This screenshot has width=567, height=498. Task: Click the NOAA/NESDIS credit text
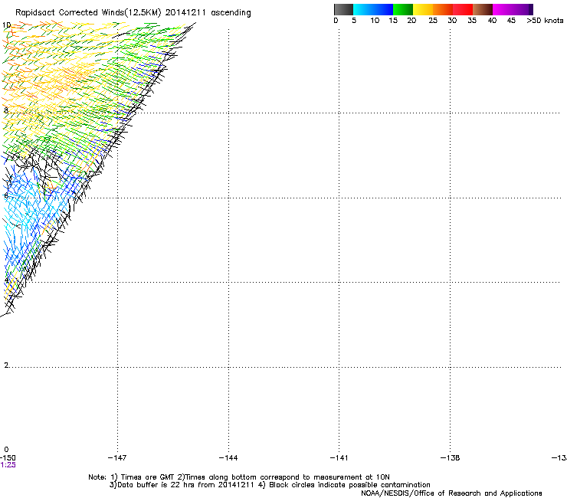[x=451, y=493]
